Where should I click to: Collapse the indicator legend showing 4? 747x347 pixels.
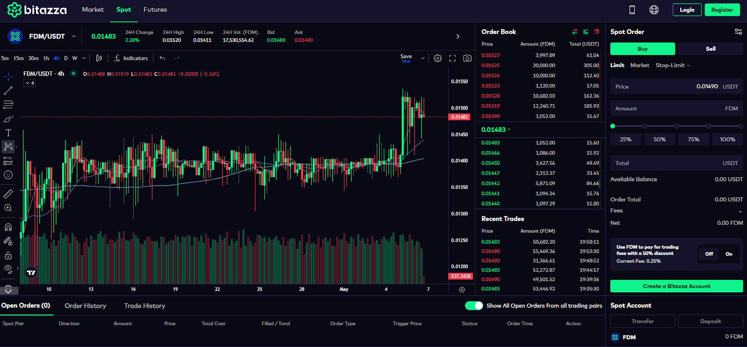tap(30, 83)
